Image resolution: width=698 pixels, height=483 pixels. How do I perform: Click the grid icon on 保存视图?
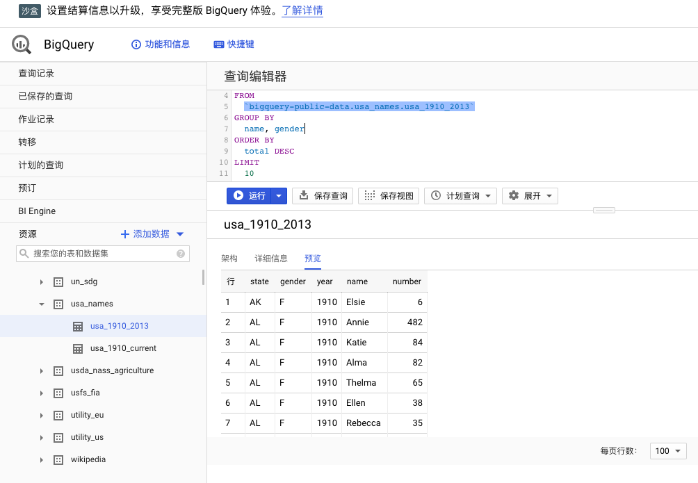coord(369,195)
